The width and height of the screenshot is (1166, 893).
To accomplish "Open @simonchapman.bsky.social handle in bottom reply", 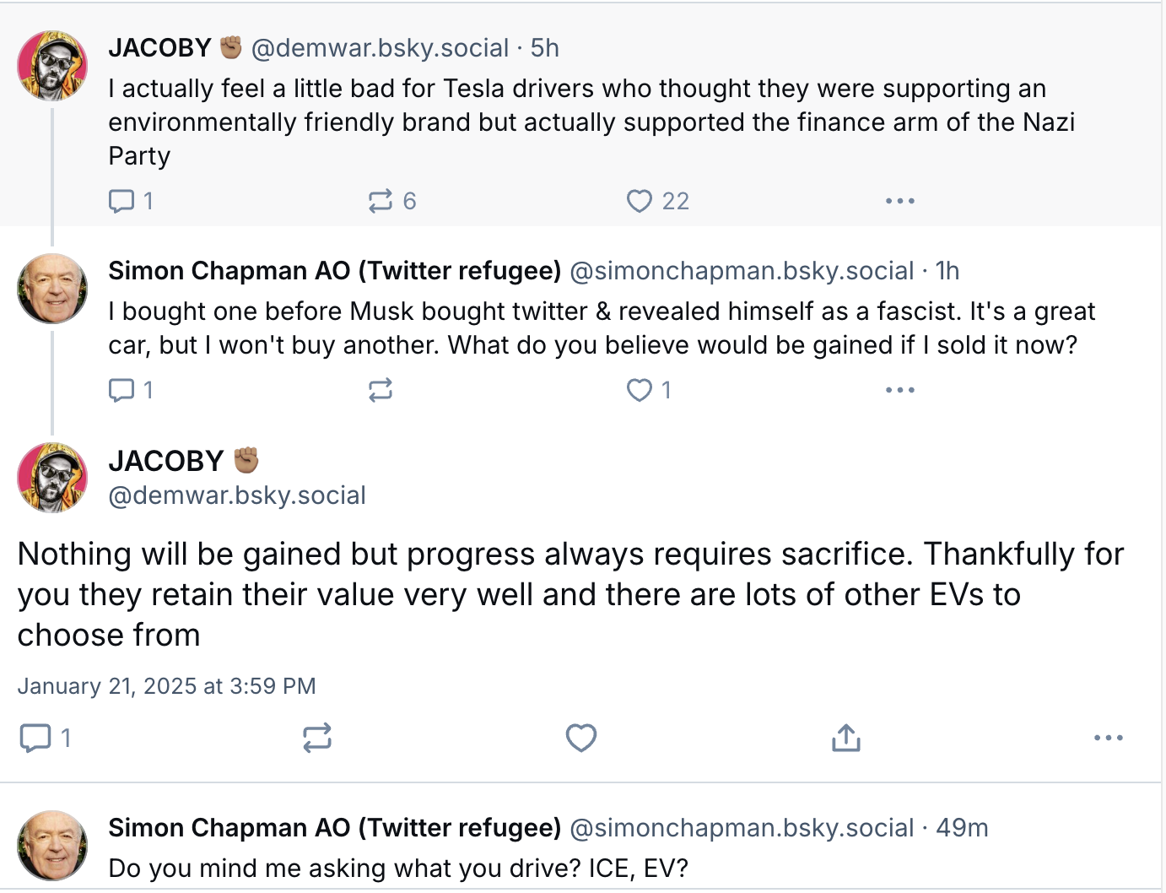I will click(742, 828).
